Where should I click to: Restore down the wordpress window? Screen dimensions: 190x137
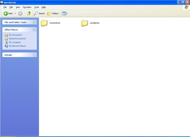183,2
